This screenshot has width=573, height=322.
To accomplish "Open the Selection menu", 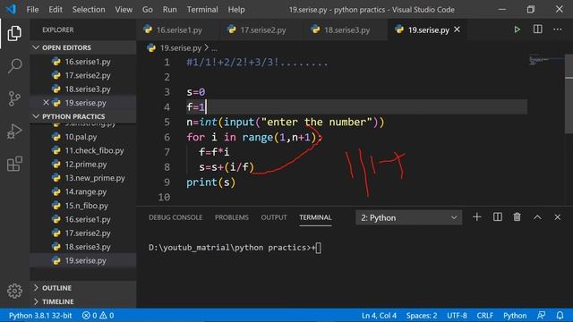I will (x=89, y=10).
